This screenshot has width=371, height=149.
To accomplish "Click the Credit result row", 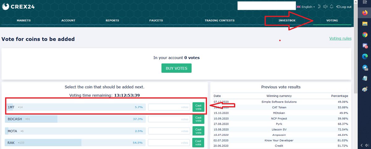I will [x=281, y=146].
